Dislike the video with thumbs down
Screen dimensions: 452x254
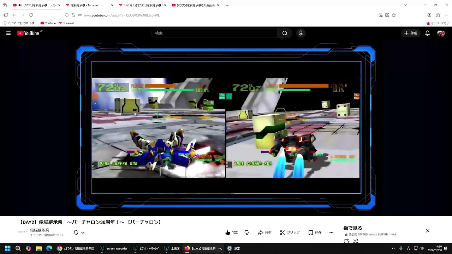[247, 232]
